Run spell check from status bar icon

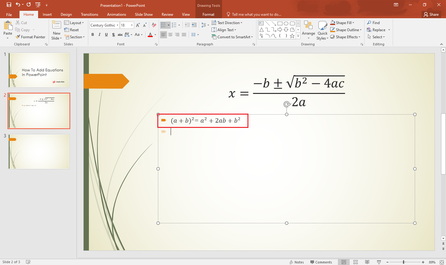click(x=28, y=262)
